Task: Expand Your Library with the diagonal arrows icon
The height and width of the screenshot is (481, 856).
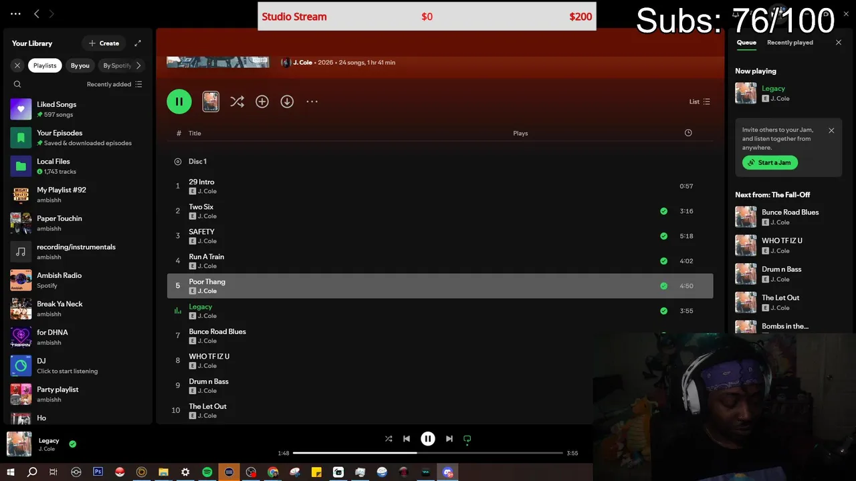Action: pos(138,43)
